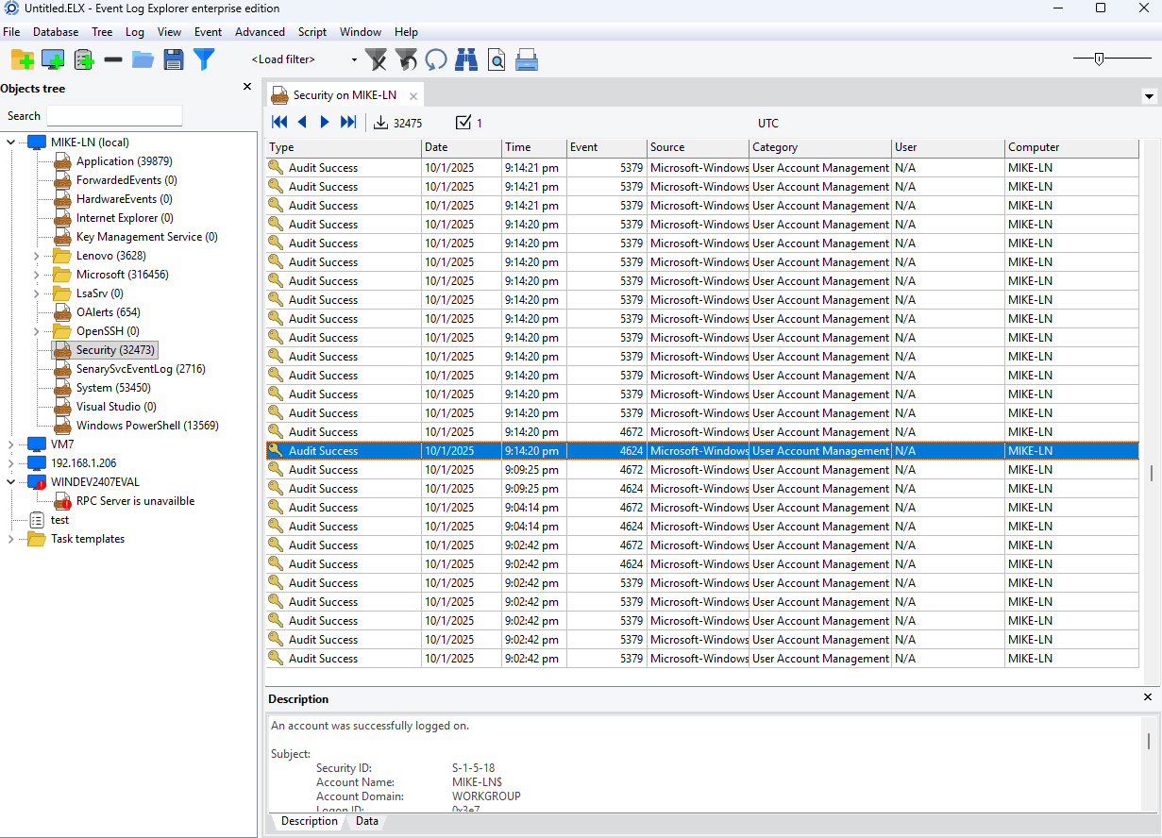Open the Advanced menu
This screenshot has width=1162, height=838.
point(260,32)
